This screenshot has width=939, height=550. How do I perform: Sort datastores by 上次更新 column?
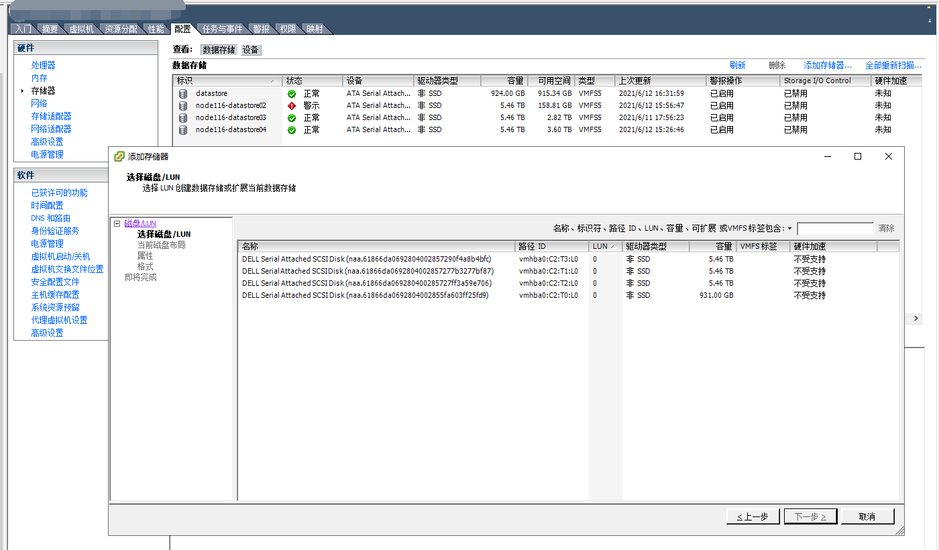(660, 80)
